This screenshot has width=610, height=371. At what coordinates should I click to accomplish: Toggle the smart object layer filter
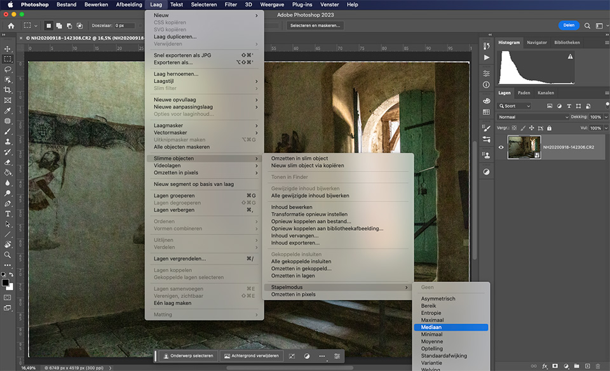tap(588, 106)
